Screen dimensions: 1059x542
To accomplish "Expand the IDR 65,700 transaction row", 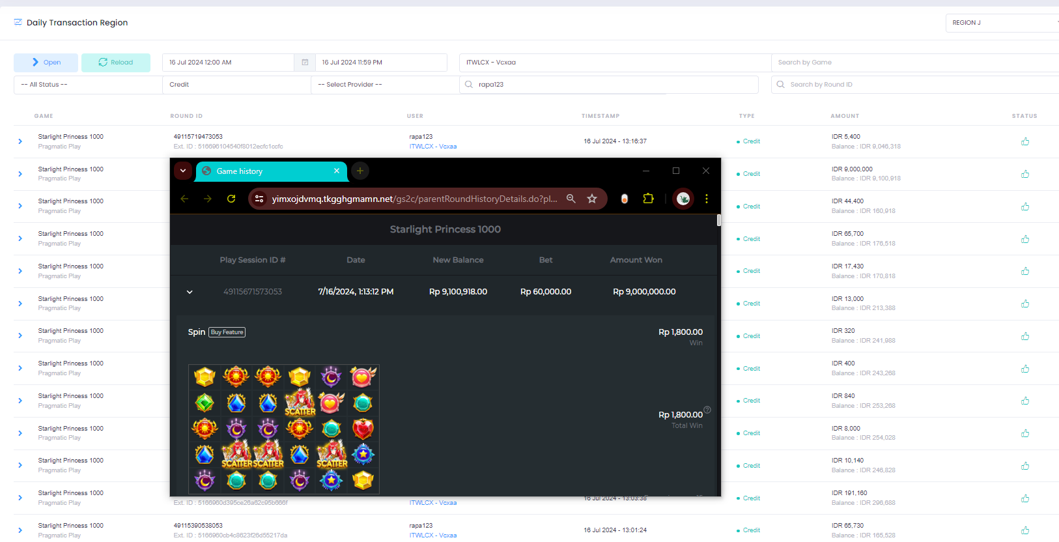I will click(20, 238).
